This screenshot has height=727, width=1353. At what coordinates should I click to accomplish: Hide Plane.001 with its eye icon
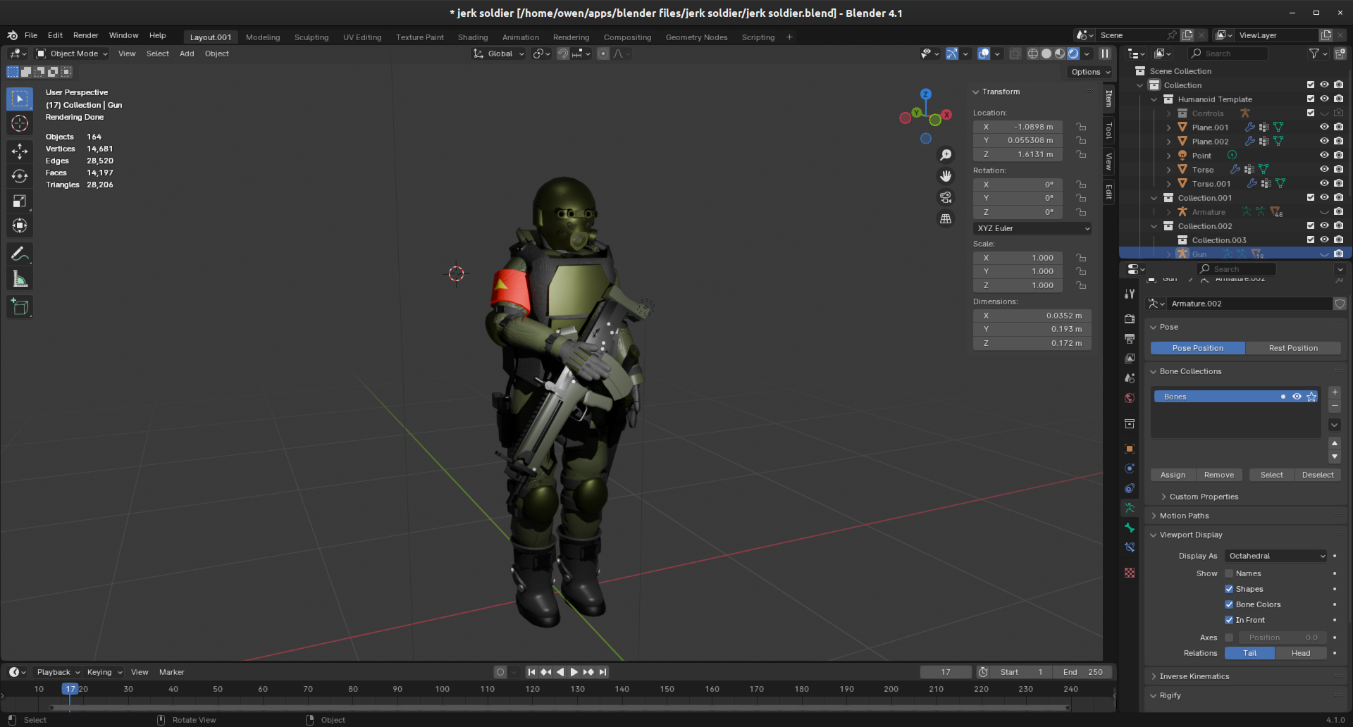[x=1324, y=128]
